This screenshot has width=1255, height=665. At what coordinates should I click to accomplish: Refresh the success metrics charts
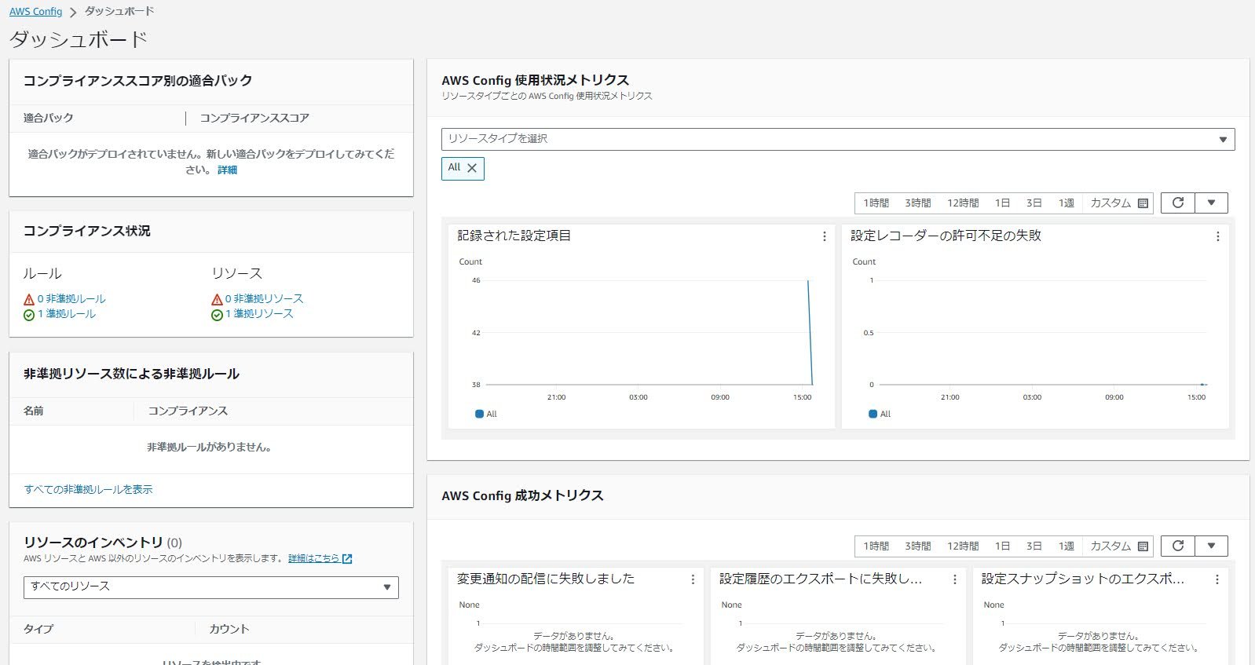[1177, 546]
